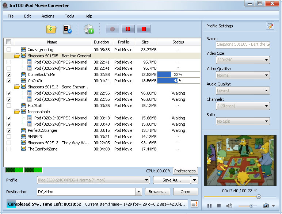The height and width of the screenshot is (214, 282).
Task: Click film icon of Perfect.Stranger
Action: [23, 130]
